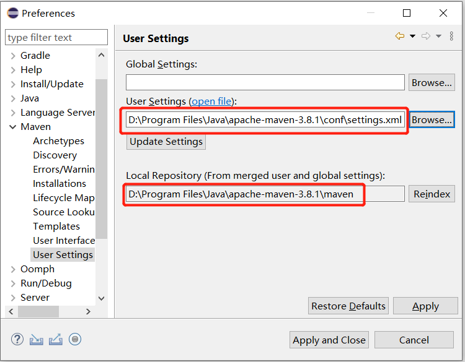Click the oomph preference recorder icon
Screen dimensions: 465x362
pos(75,339)
